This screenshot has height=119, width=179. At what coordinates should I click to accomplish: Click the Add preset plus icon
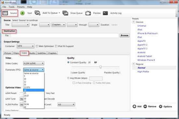click(x=134, y=106)
